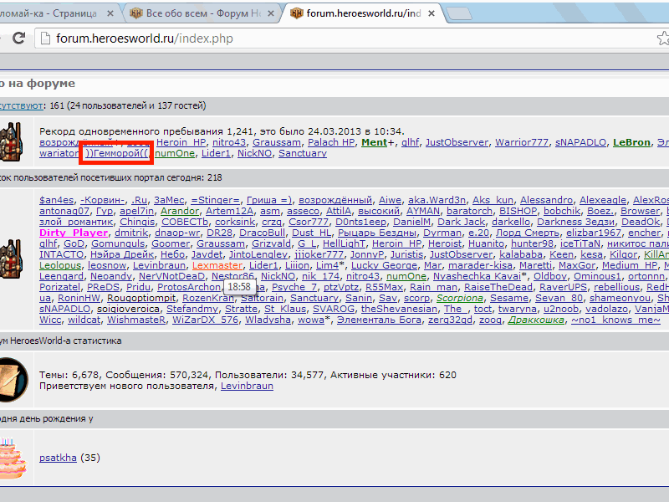Open the ))Гемморой(( user profile

pos(116,153)
